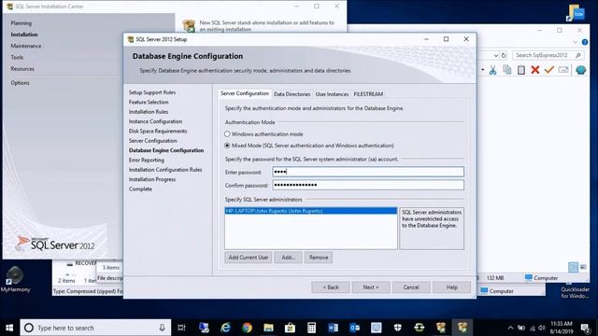This screenshot has width=598, height=336.
Task: Open Maintenance in SQL Server Installation Center
Action: tap(26, 46)
